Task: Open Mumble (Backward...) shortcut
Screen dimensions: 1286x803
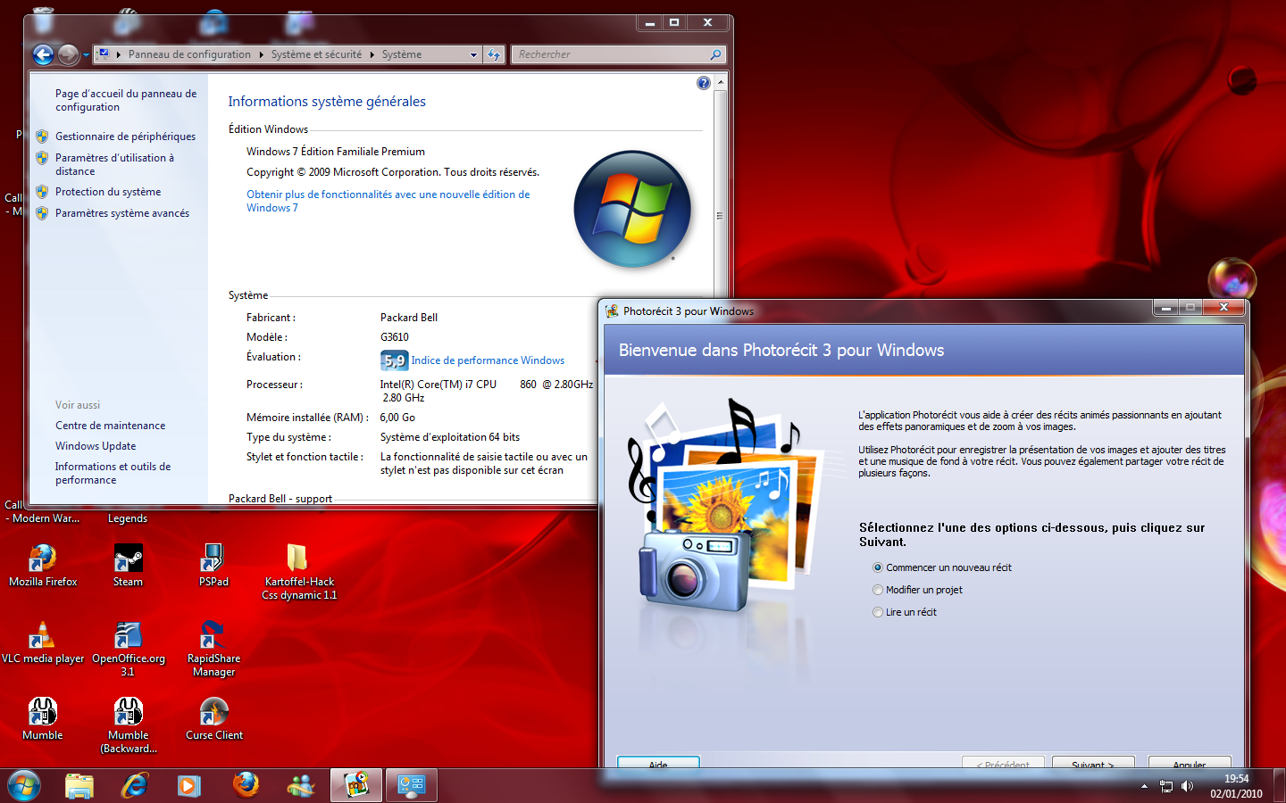Action: pyautogui.click(x=128, y=725)
